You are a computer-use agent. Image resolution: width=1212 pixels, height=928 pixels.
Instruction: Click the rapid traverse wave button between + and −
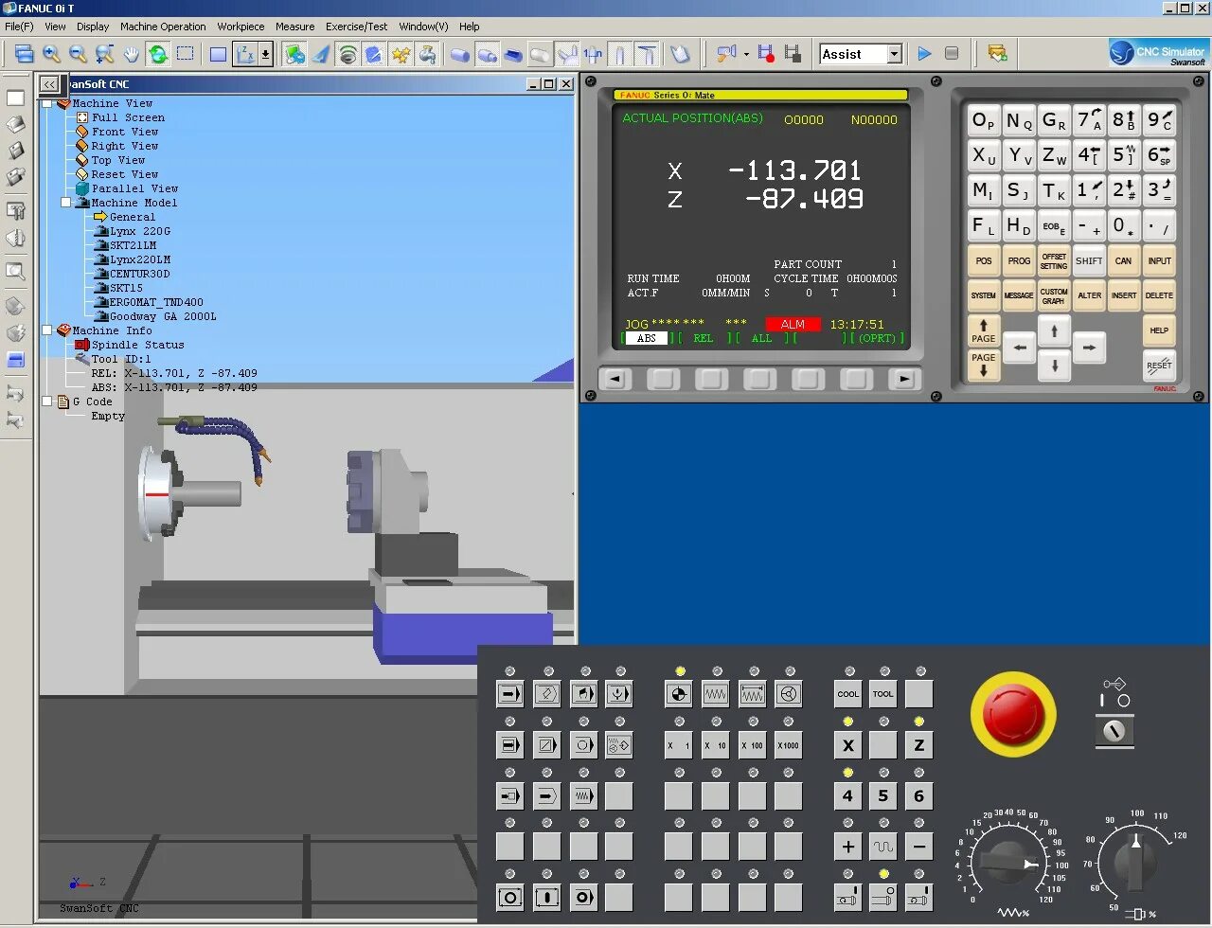click(x=883, y=847)
